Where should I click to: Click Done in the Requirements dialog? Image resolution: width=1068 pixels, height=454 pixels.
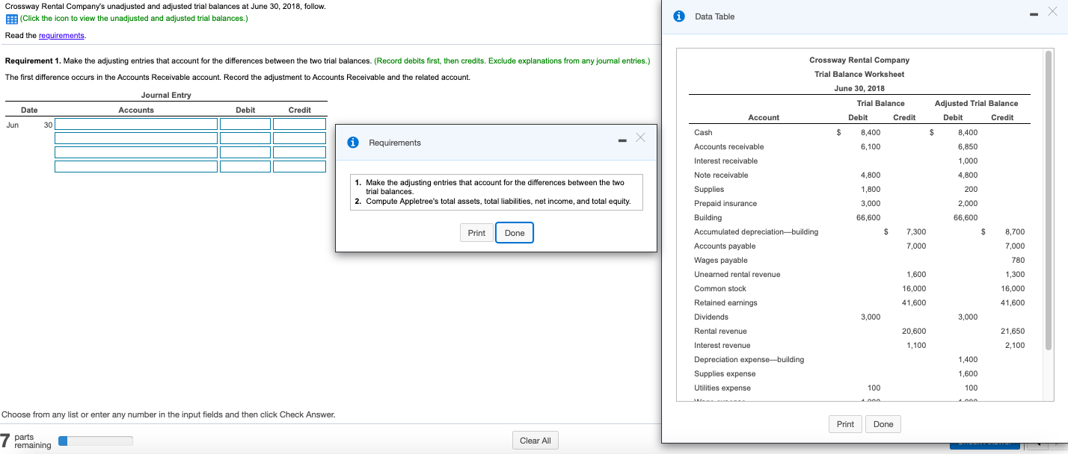click(x=515, y=233)
